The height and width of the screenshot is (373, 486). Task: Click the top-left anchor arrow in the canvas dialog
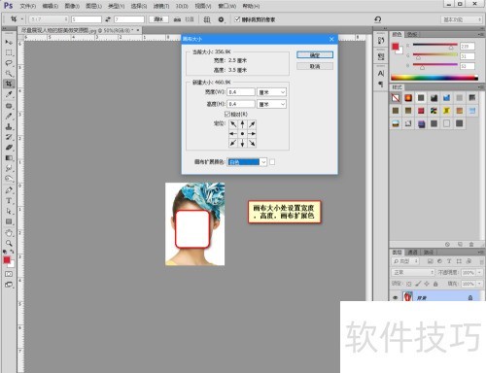tap(233, 124)
